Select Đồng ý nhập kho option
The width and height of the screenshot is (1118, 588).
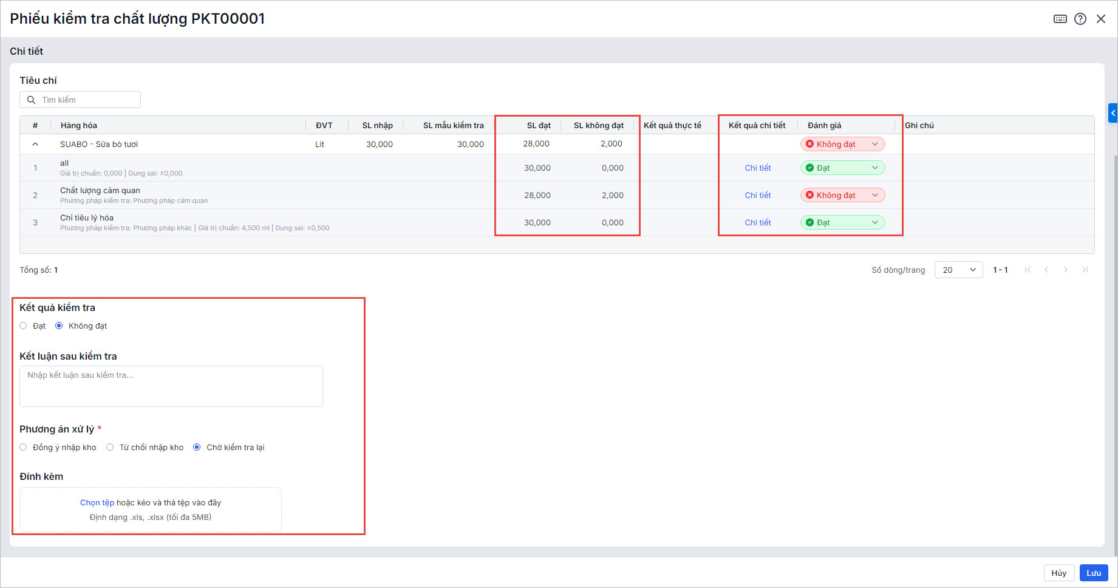tap(24, 447)
